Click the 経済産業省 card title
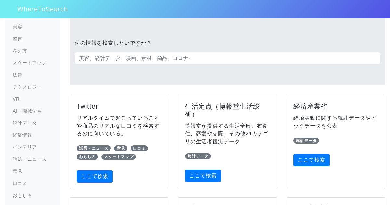 click(310, 106)
